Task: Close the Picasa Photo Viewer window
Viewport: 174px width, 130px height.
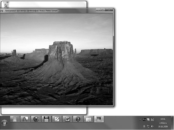Action: point(109,10)
